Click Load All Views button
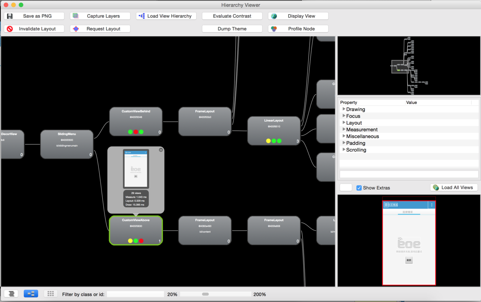This screenshot has height=302, width=481. (454, 187)
